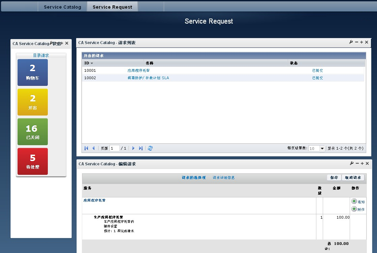Add a notification with 通知 plus icon
Viewport: 377px width, 253px height.
354,201
